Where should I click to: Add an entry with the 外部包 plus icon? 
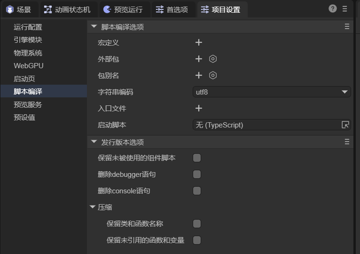199,59
